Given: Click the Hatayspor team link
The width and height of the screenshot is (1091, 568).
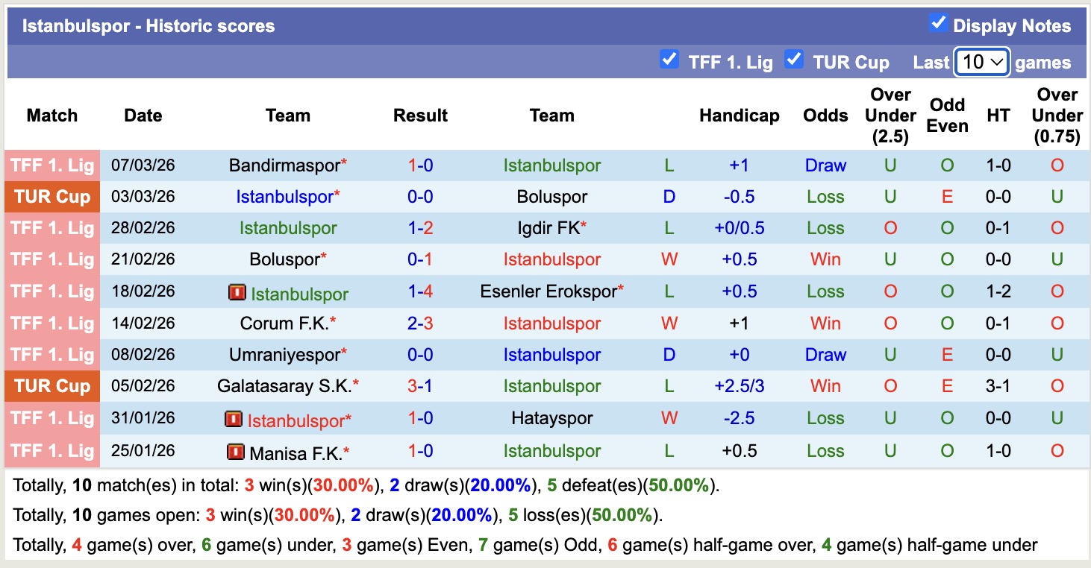Looking at the screenshot, I should click(551, 418).
